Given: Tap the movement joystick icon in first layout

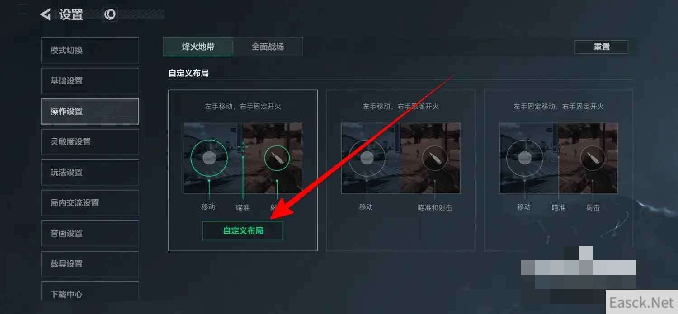Looking at the screenshot, I should (x=209, y=157).
